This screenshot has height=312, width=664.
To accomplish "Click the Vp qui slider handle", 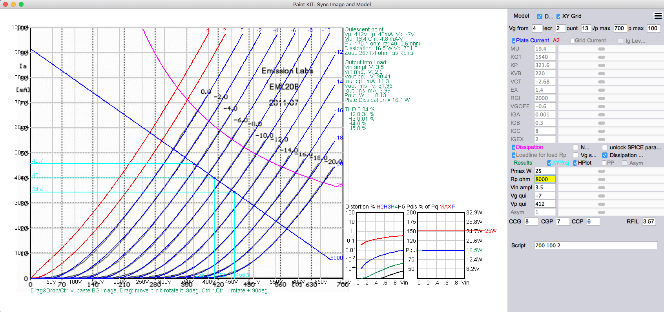I will point(601,204).
